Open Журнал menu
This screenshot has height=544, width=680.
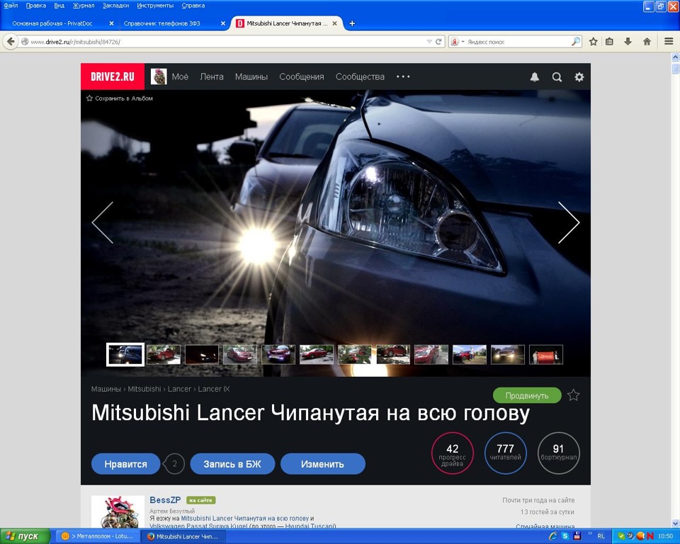(84, 6)
